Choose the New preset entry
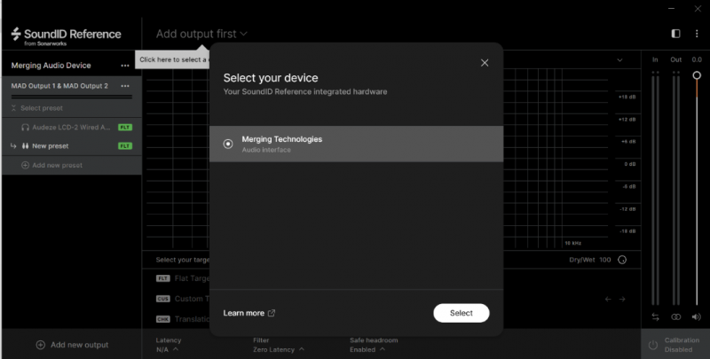The width and height of the screenshot is (710, 359). [x=72, y=146]
